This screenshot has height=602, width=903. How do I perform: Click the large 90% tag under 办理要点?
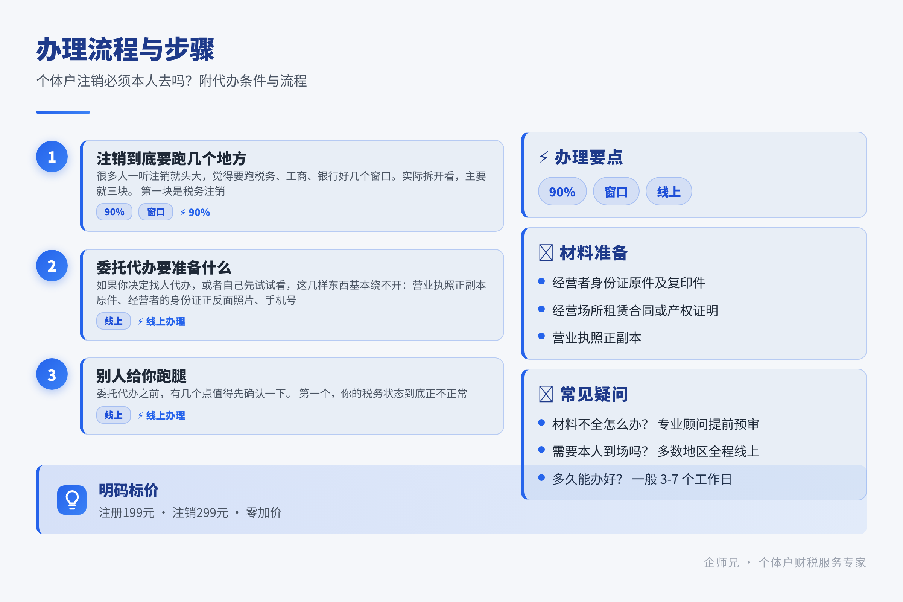click(562, 191)
